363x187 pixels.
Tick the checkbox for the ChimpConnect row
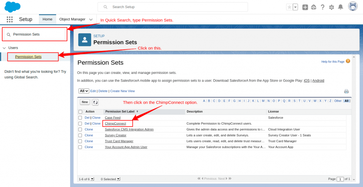coord(80,124)
